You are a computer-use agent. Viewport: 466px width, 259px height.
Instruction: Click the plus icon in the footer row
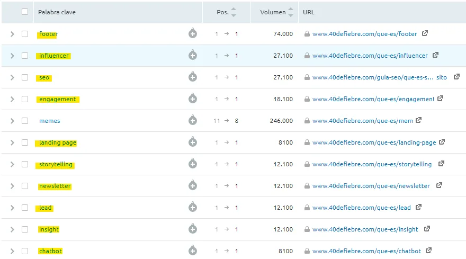[193, 34]
